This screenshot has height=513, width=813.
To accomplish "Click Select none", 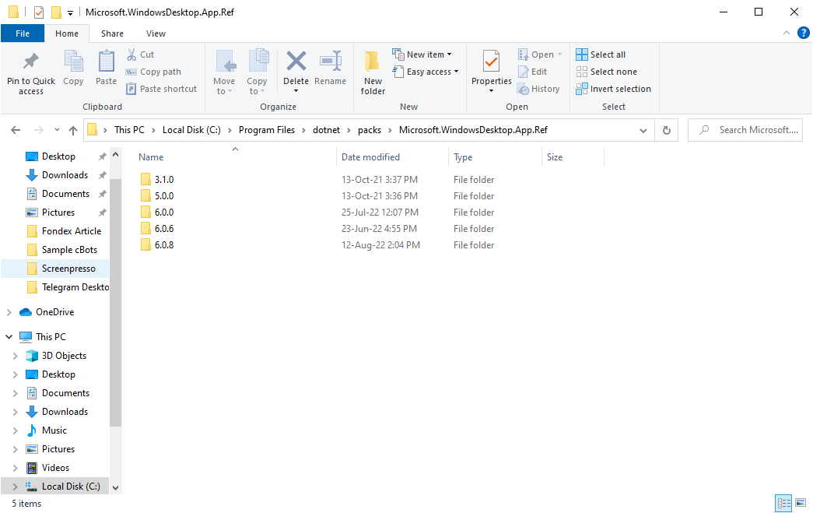I will click(607, 72).
